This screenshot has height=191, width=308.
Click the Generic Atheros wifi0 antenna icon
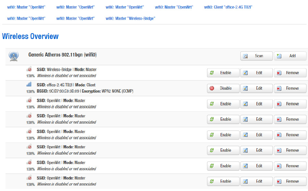coord(14,56)
